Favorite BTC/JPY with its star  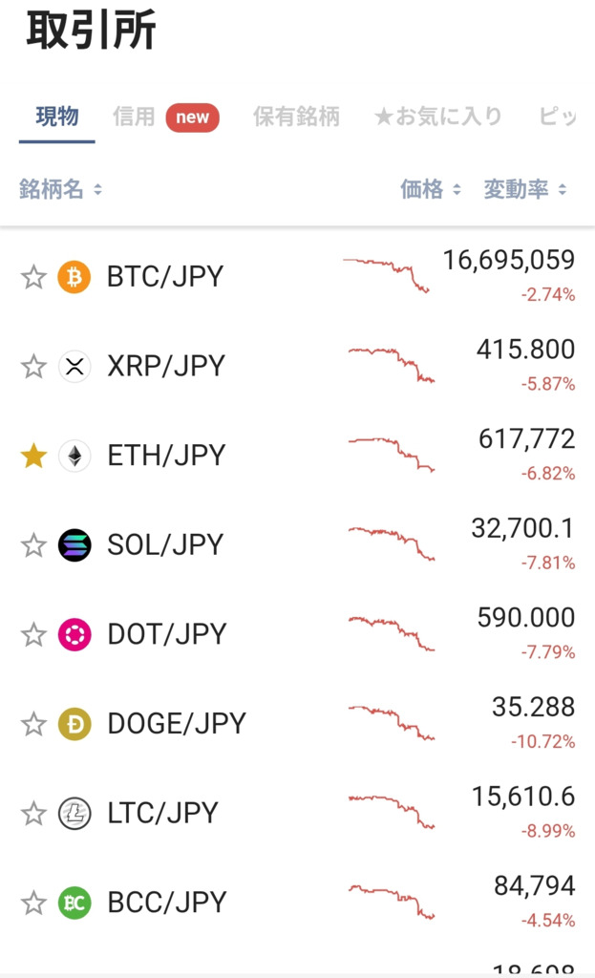(33, 277)
